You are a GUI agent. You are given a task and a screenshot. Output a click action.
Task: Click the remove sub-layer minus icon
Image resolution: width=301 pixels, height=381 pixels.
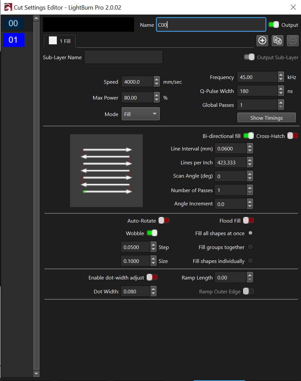click(x=292, y=40)
